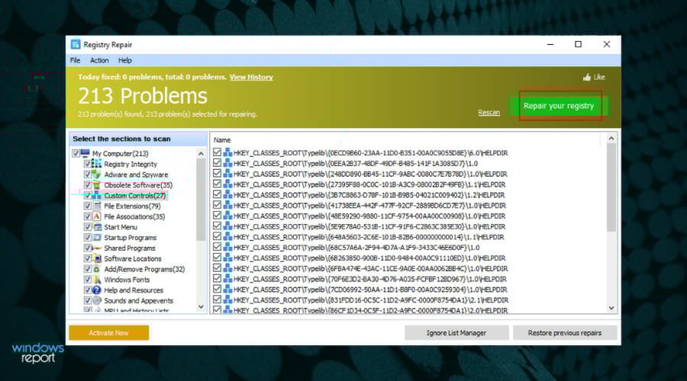Click the Registry Repair app icon in title bar

coord(76,44)
